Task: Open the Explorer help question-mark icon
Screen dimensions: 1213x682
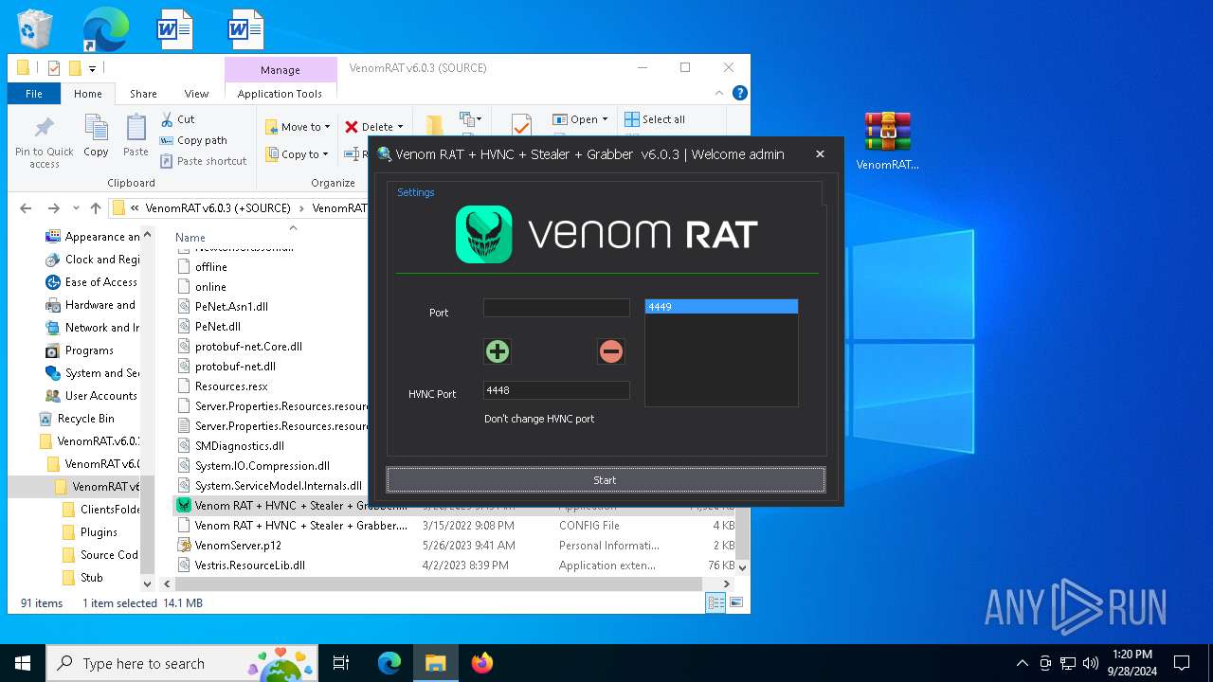Action: pyautogui.click(x=740, y=93)
